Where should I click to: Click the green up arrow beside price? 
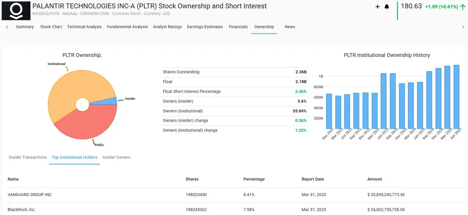(463, 7)
